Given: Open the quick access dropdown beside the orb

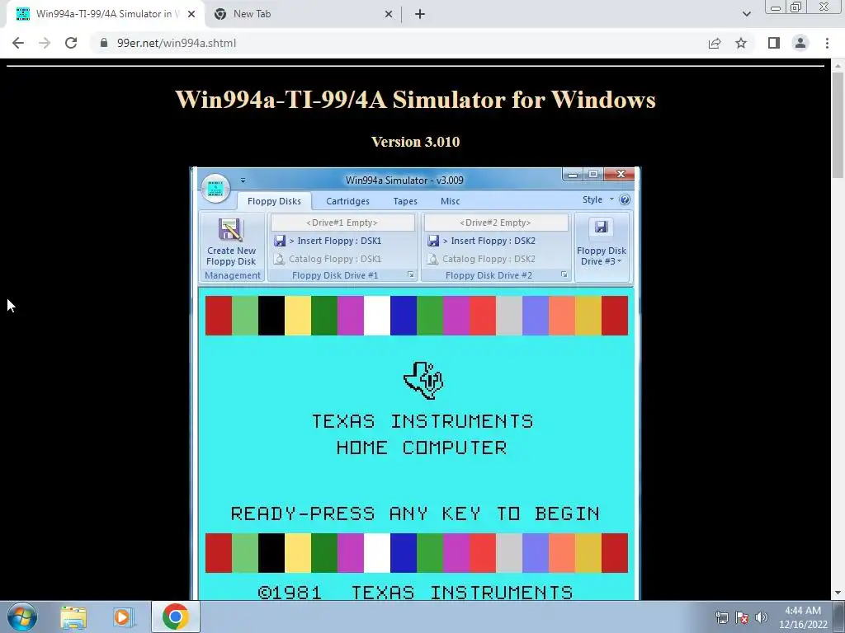Looking at the screenshot, I should click(x=243, y=181).
